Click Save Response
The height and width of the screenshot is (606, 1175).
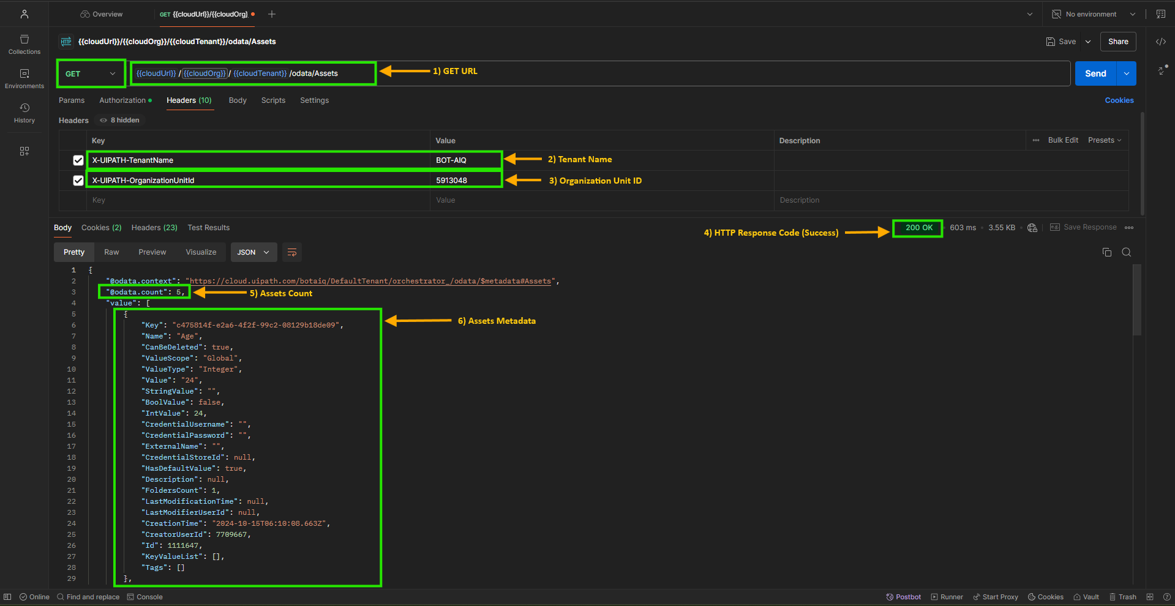point(1083,228)
